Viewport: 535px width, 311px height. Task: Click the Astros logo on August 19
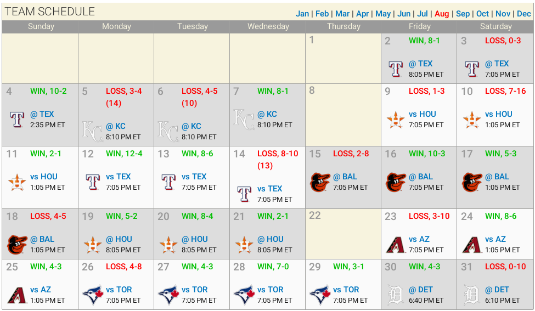[x=93, y=244]
